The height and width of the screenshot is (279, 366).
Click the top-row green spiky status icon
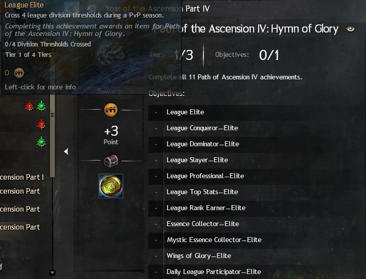coord(41,106)
